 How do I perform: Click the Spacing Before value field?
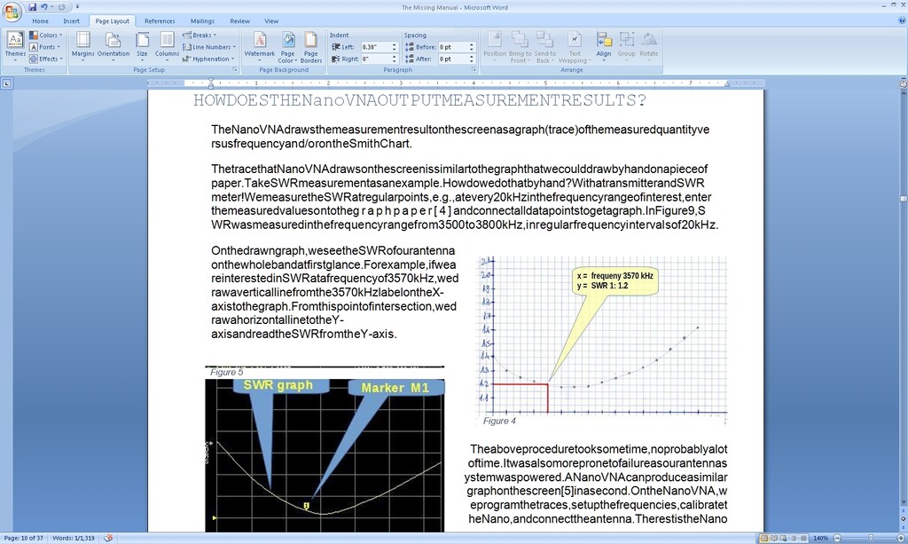pyautogui.click(x=453, y=47)
